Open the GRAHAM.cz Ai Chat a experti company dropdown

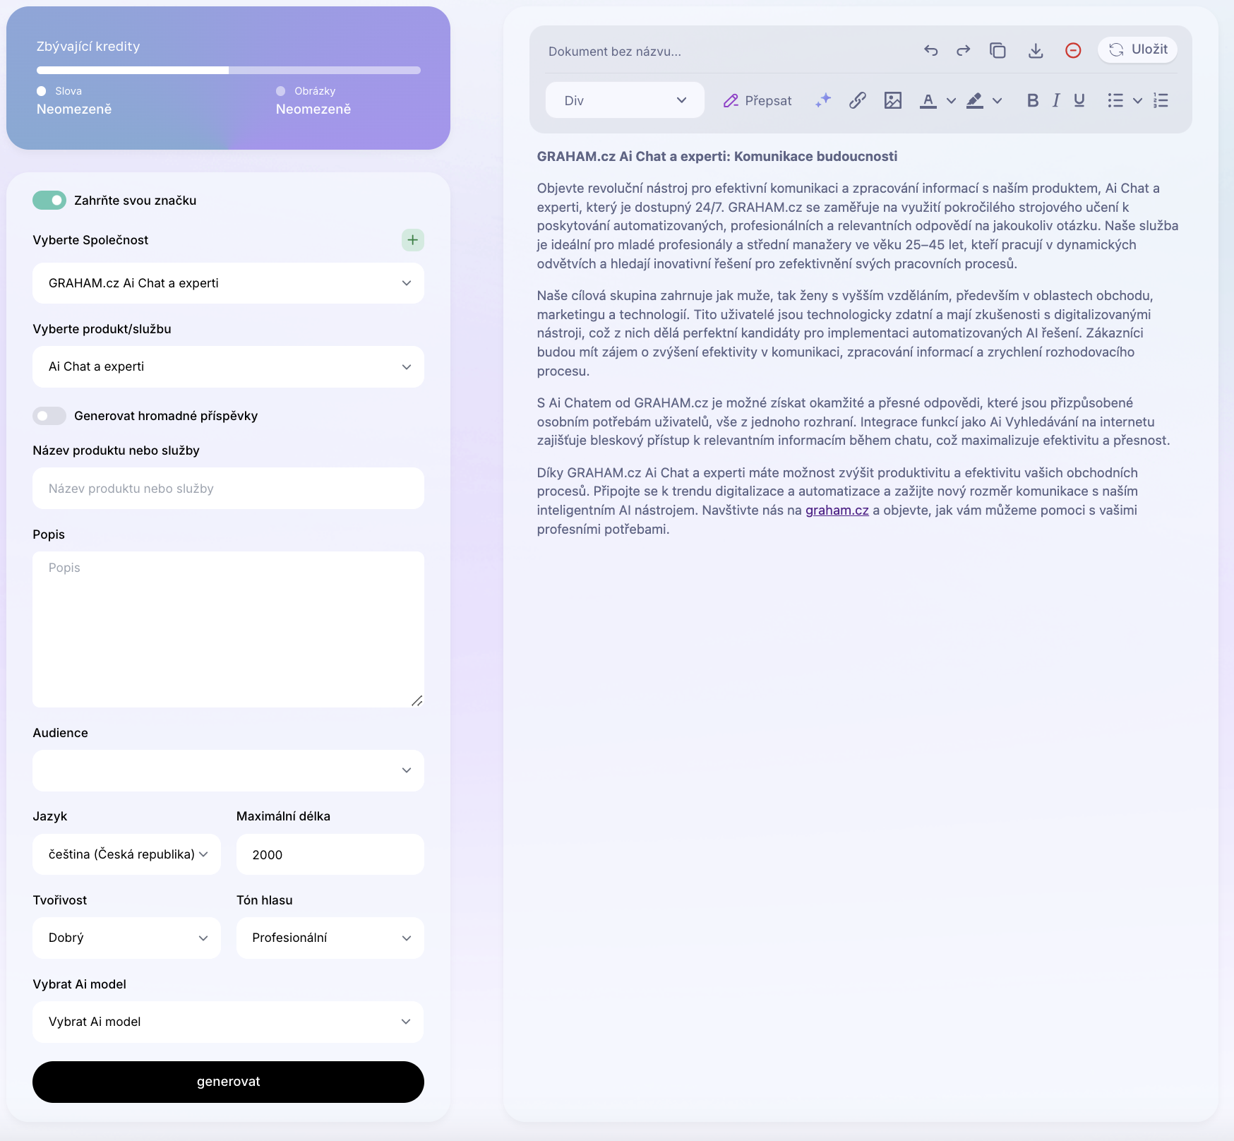[228, 283]
